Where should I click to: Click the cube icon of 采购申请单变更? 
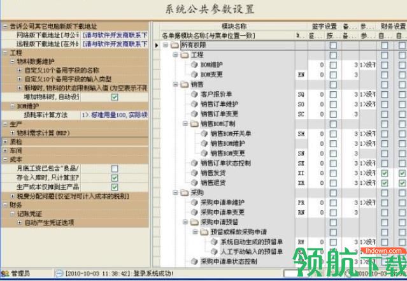[x=194, y=212]
